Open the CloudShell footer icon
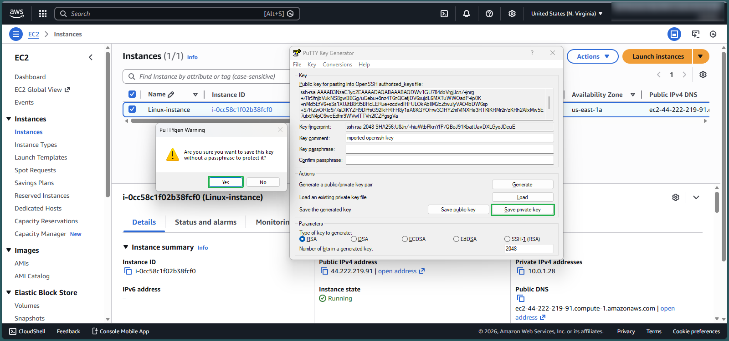Image resolution: width=729 pixels, height=341 pixels. (x=13, y=331)
